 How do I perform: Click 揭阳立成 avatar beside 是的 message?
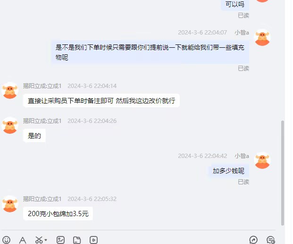point(10,125)
